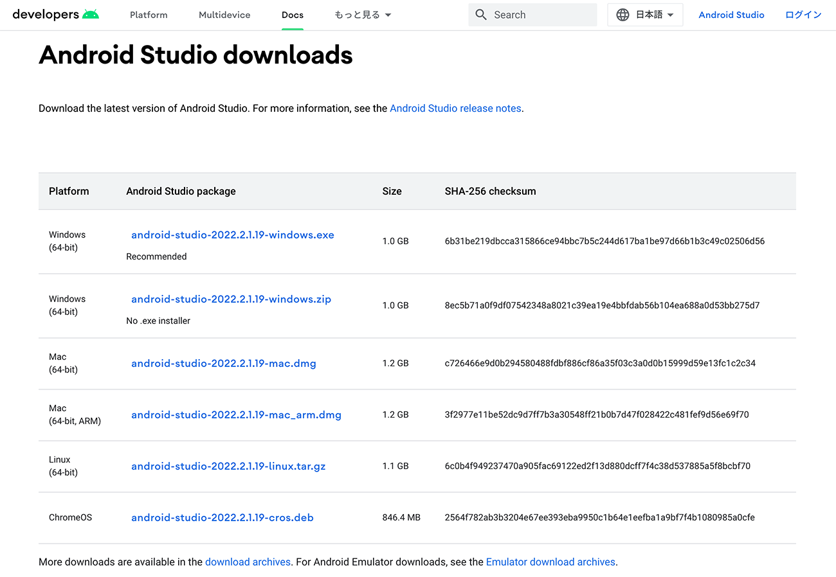
Task: Select the checksum starting with 2564f782ab
Action: 599,518
